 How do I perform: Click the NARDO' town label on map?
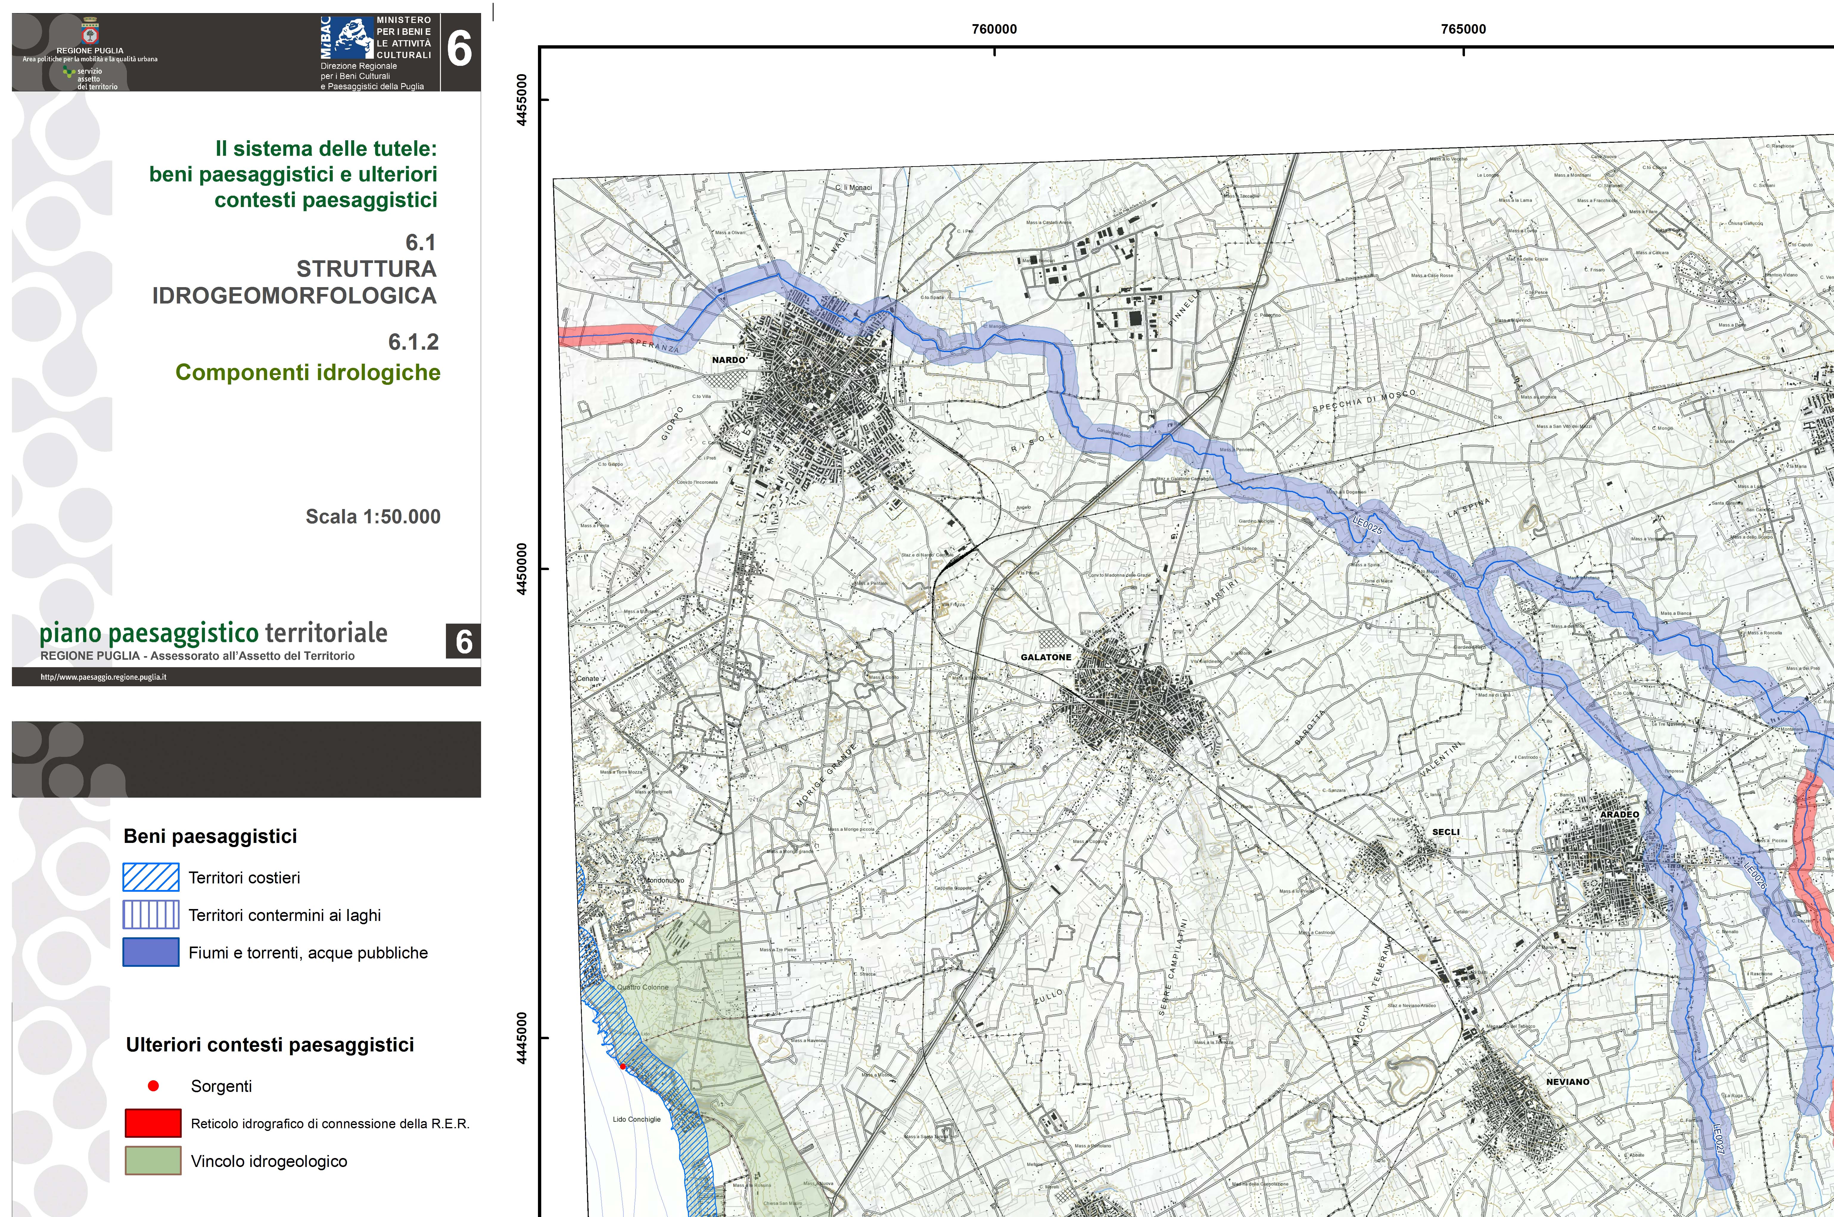(x=729, y=360)
